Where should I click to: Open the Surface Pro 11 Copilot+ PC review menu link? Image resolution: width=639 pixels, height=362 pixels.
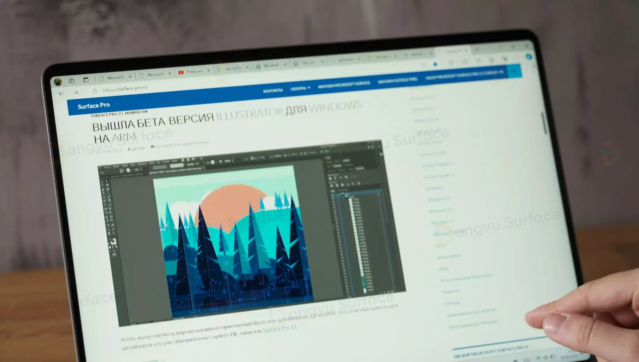pos(465,75)
